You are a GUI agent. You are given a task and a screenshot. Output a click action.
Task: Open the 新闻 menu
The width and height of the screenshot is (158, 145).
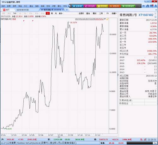pyautogui.click(x=43, y=6)
